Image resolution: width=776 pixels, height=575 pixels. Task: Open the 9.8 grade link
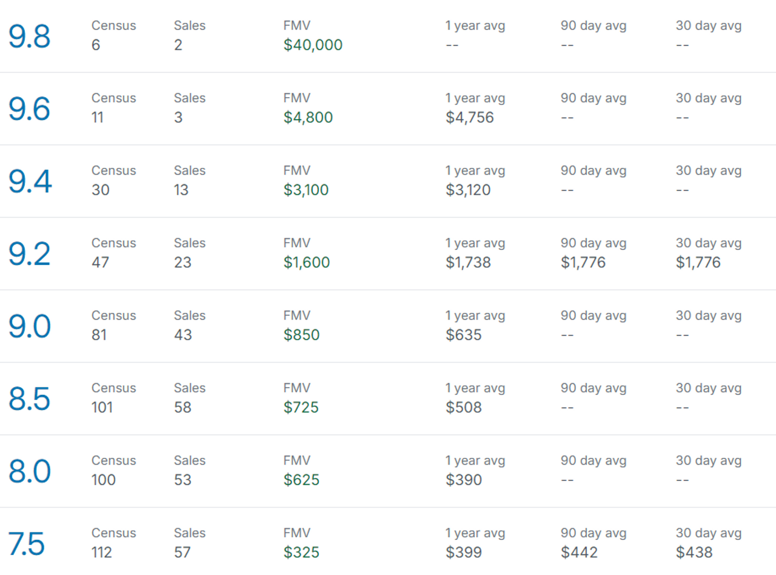click(29, 36)
